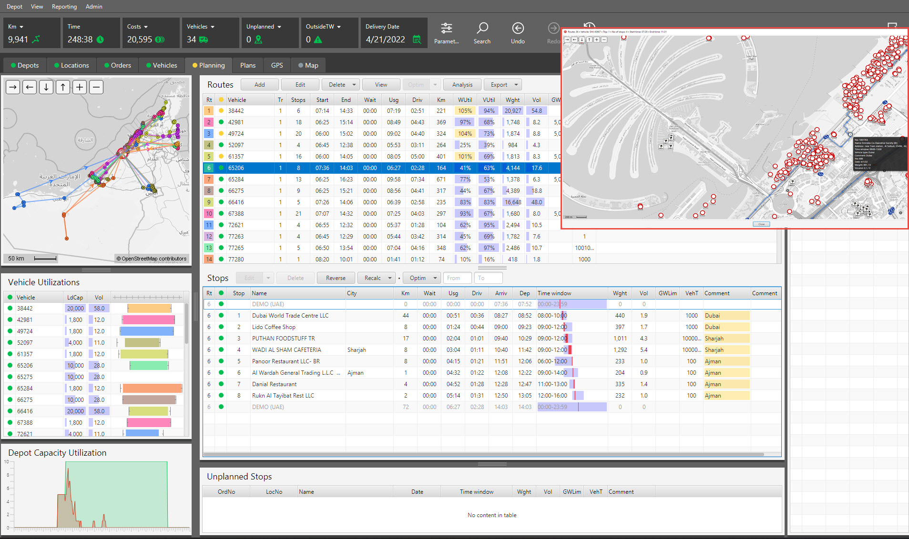909x539 pixels.
Task: Zoom in map with plus button
Action: pos(80,87)
